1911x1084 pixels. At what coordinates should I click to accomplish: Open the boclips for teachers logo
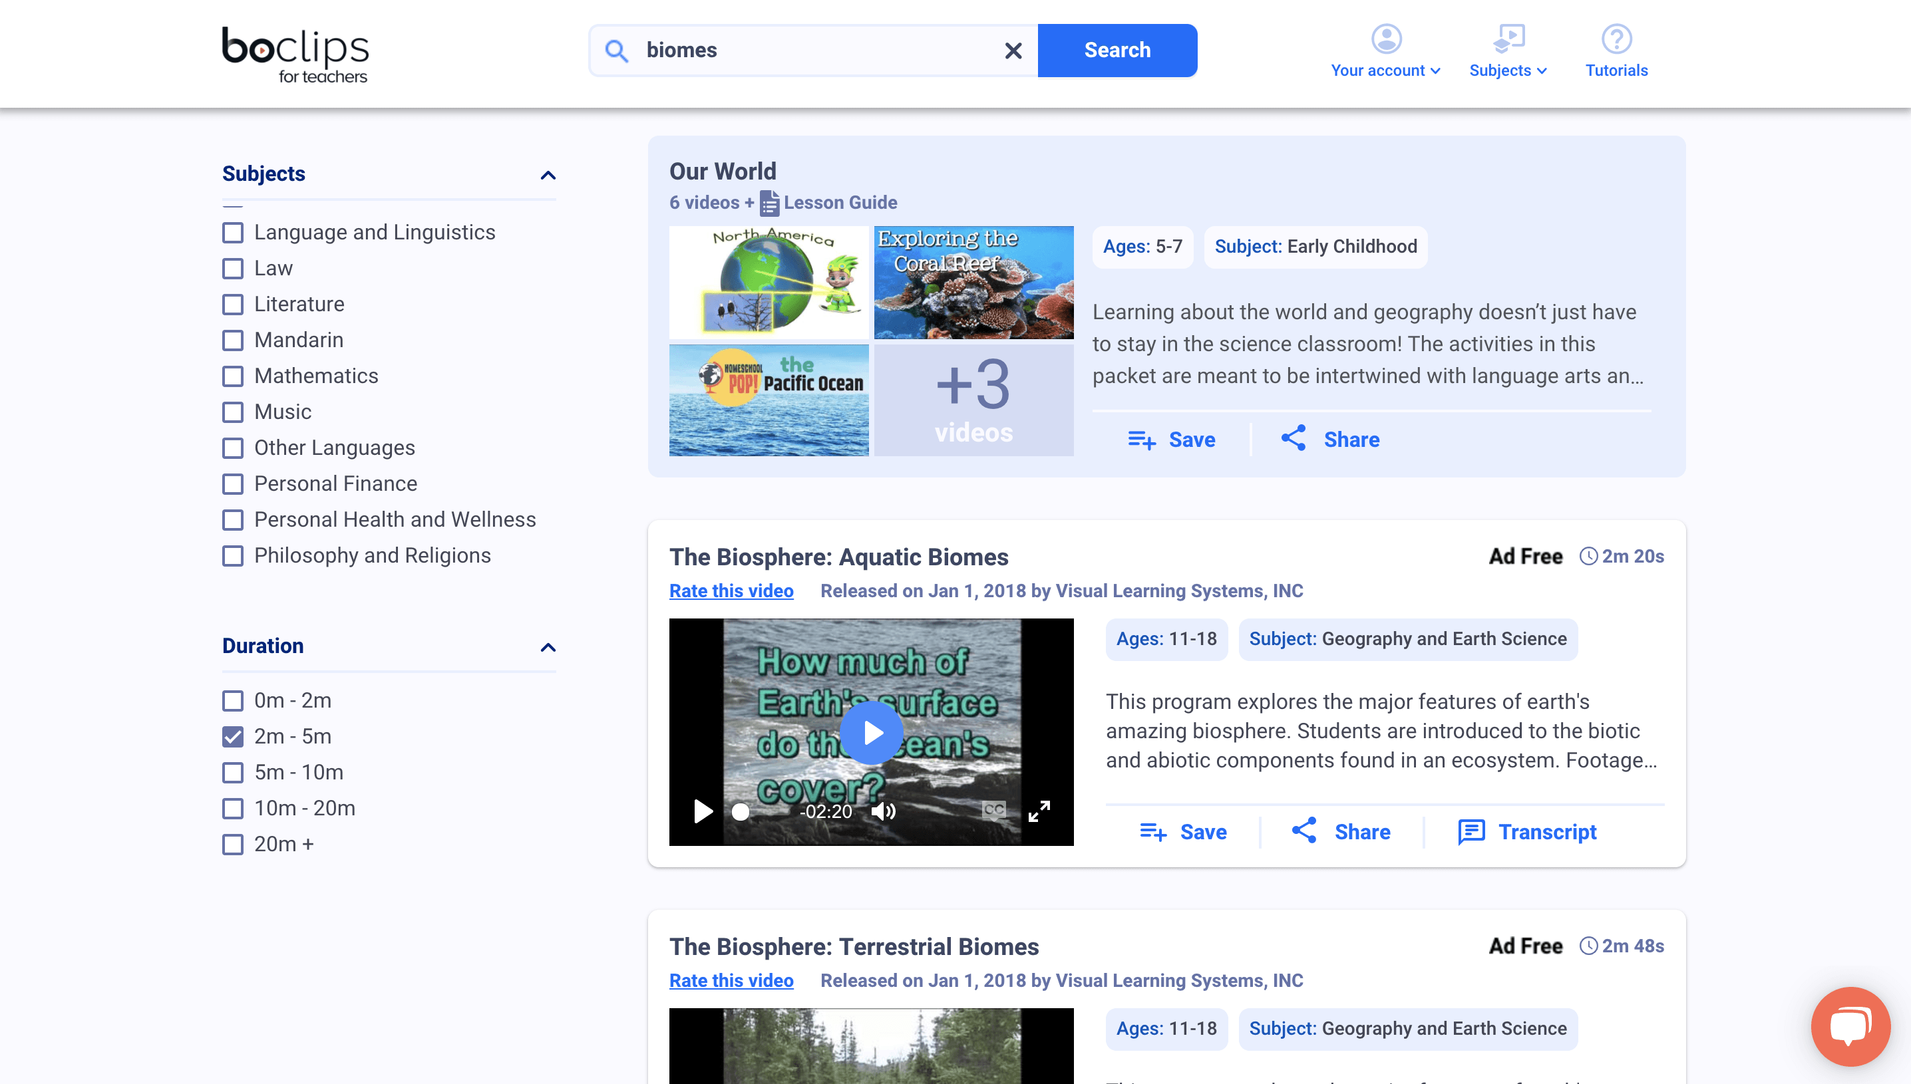pyautogui.click(x=295, y=55)
